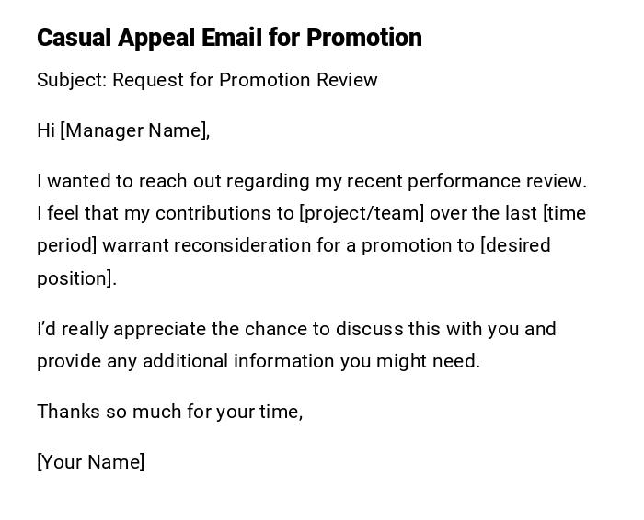Viewport: 644px width, 520px height.
Task: Click the greeting word "Hi"
Action: [46, 130]
